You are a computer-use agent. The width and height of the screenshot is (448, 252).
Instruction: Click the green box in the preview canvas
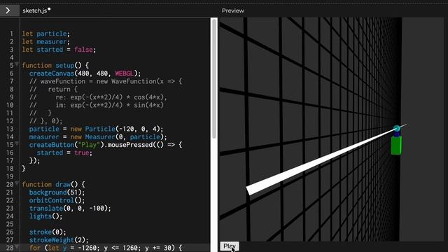(396, 146)
